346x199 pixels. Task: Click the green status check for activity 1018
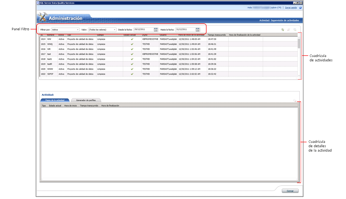tap(132, 59)
